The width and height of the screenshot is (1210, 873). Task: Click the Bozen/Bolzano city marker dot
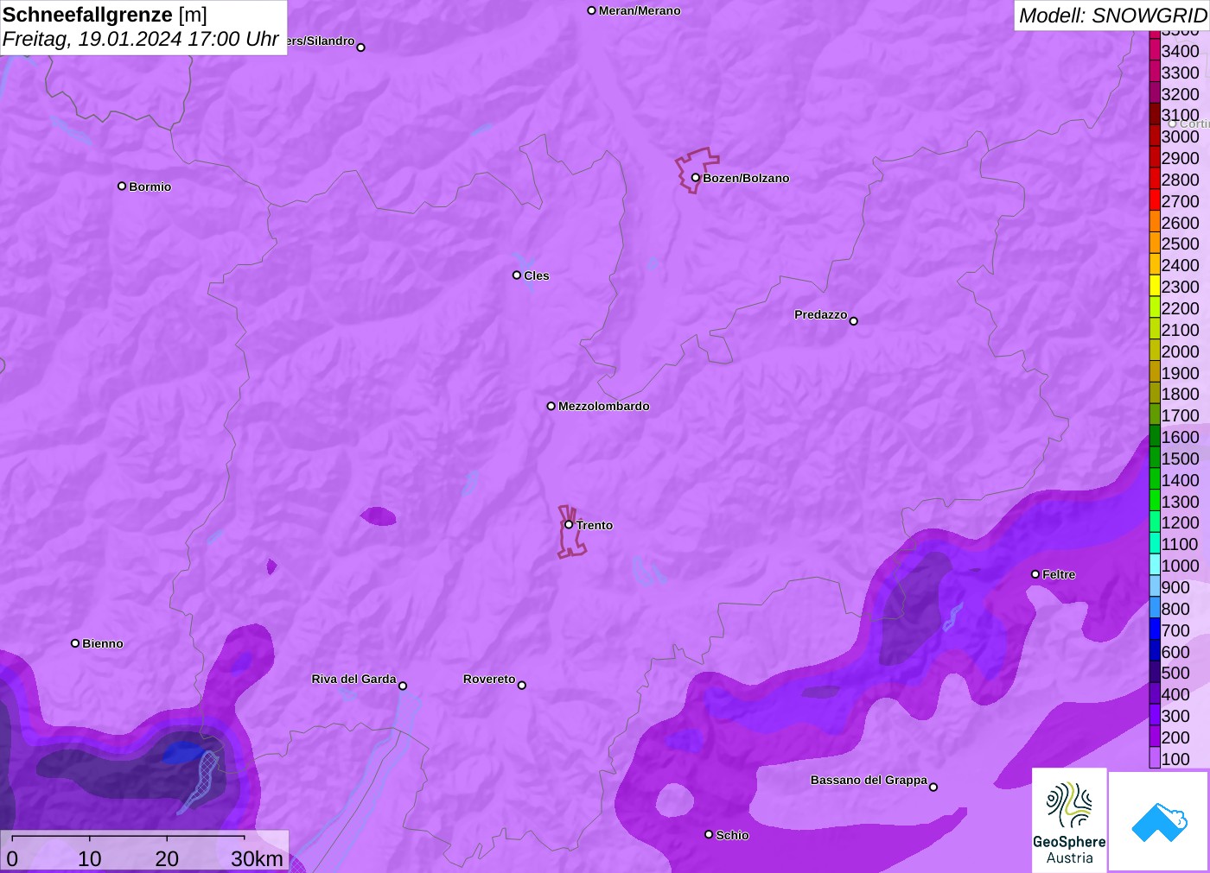pos(695,178)
